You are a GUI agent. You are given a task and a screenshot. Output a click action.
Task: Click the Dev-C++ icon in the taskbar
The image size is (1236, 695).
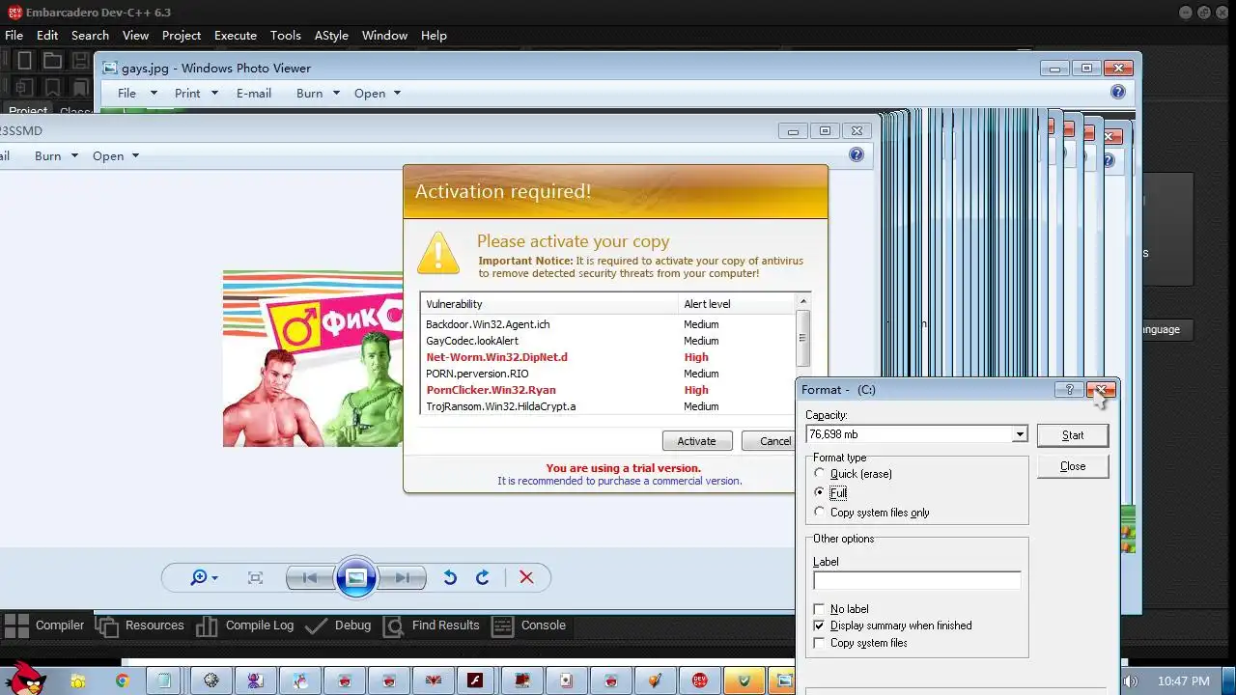(x=700, y=681)
